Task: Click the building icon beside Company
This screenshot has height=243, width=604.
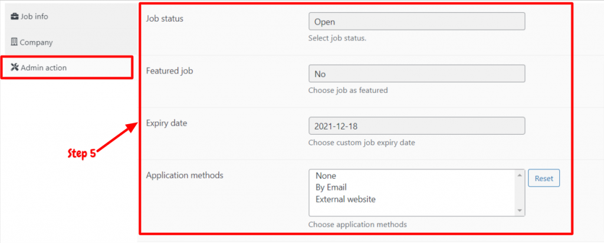Action: click(x=14, y=42)
